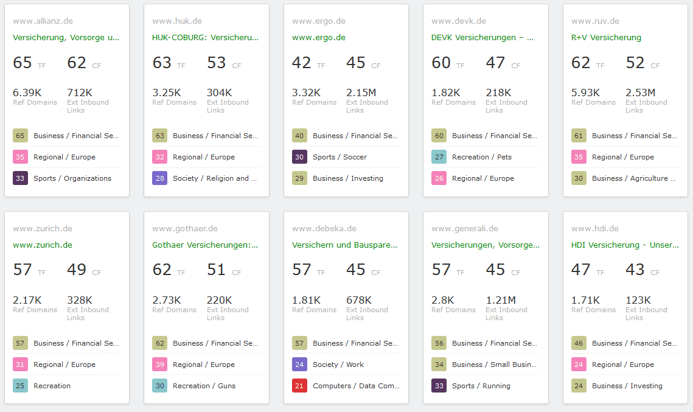This screenshot has width=693, height=412.
Task: Click the 123K Ext Inbound Links value
Action: (x=638, y=300)
